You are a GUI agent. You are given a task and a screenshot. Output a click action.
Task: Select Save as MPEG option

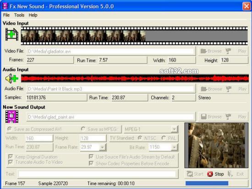click(x=83, y=129)
